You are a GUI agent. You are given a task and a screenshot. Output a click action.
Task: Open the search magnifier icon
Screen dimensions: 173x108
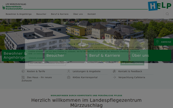[x=167, y=14]
